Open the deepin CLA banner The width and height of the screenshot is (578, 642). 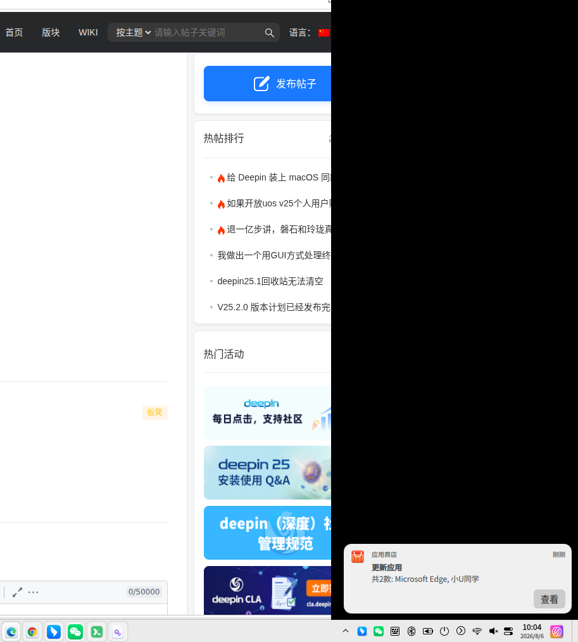click(x=267, y=590)
